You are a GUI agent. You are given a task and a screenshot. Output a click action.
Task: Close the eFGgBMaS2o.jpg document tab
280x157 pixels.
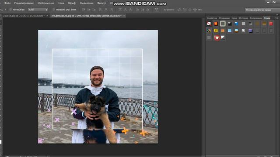point(124,16)
